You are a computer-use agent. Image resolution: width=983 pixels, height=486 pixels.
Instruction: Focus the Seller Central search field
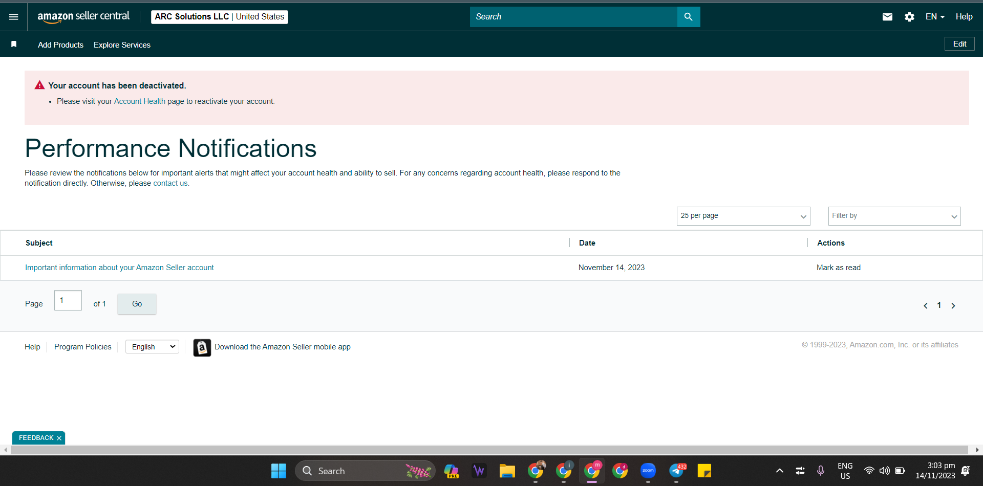pyautogui.click(x=573, y=17)
